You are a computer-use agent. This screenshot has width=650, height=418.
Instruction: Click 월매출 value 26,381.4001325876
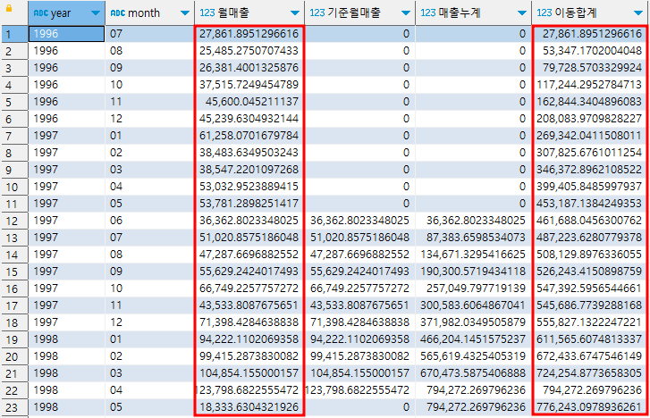pos(249,68)
